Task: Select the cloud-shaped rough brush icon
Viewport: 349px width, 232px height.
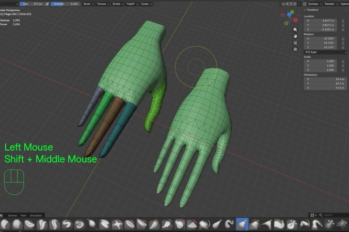Action: tap(167, 224)
